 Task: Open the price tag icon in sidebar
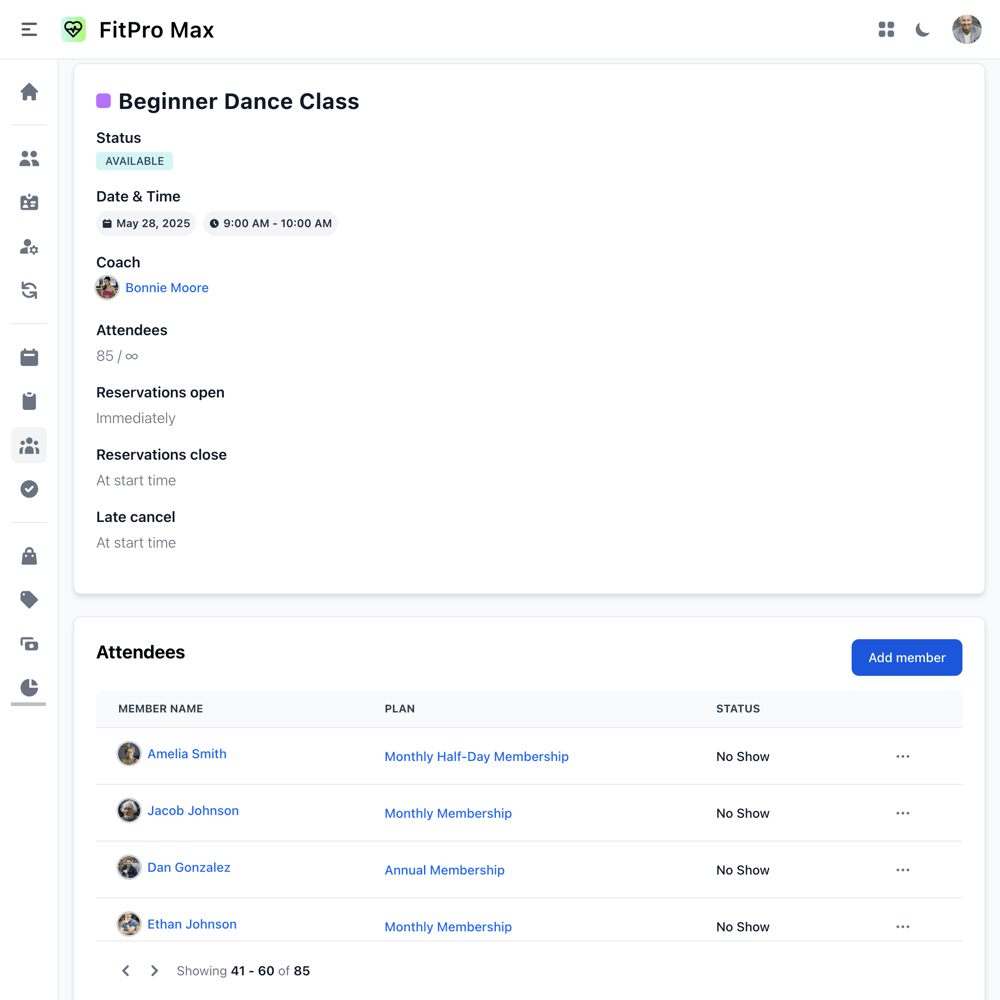29,600
